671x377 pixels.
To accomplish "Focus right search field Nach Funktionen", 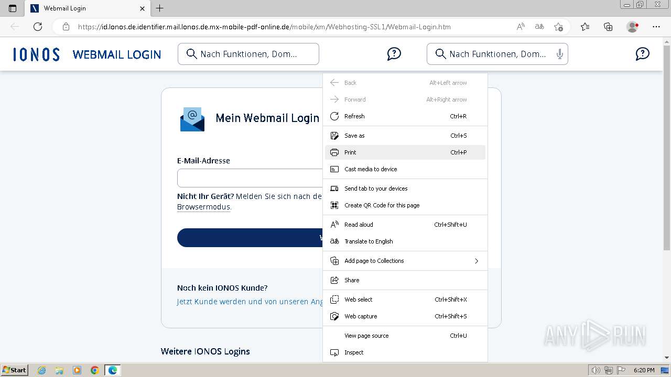I will coord(497,54).
